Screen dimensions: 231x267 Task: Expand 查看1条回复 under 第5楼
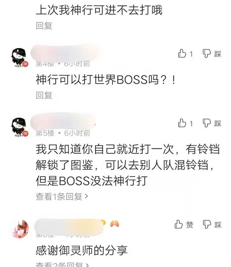62,197
